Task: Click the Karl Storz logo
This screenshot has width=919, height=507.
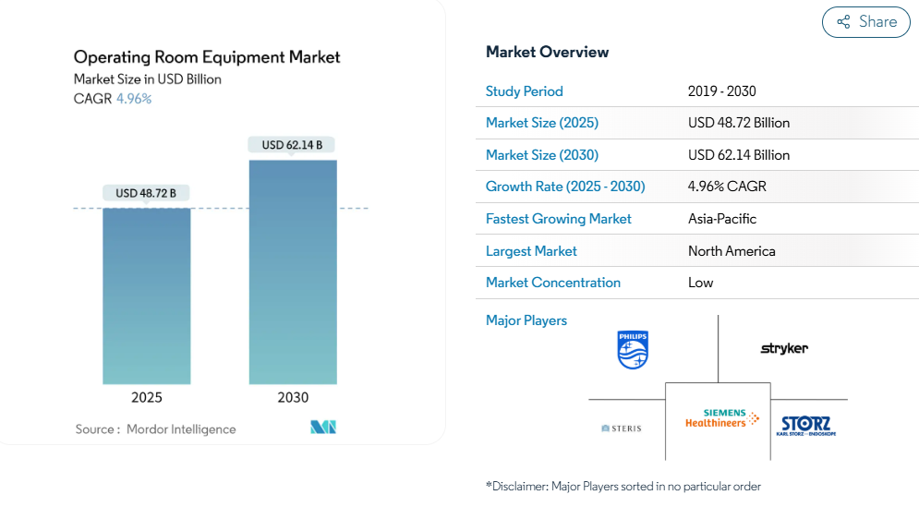Action: (806, 426)
